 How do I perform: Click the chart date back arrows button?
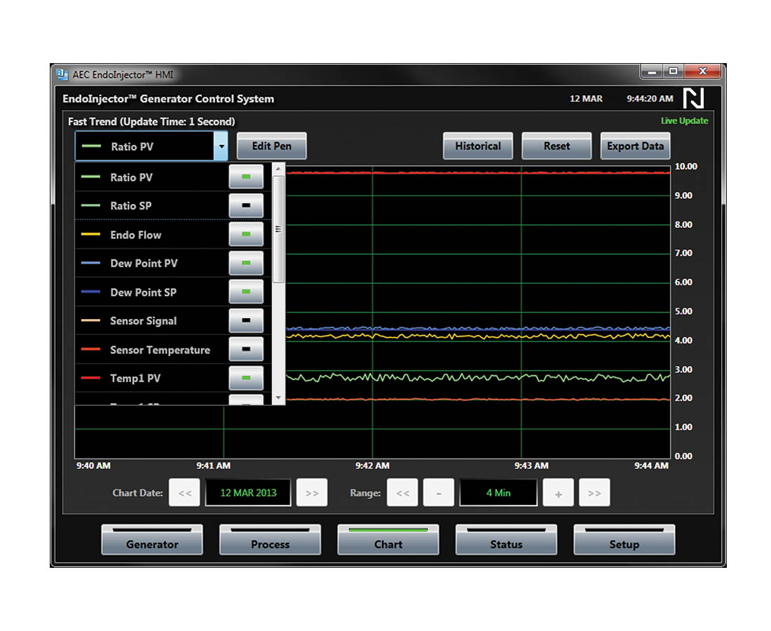[185, 493]
